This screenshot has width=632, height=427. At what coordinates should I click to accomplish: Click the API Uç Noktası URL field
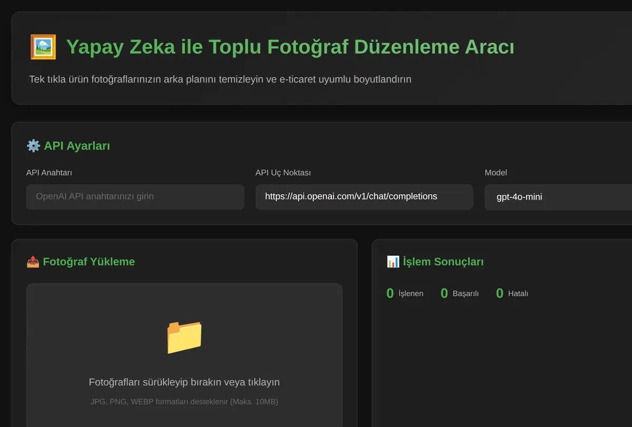[x=364, y=196]
